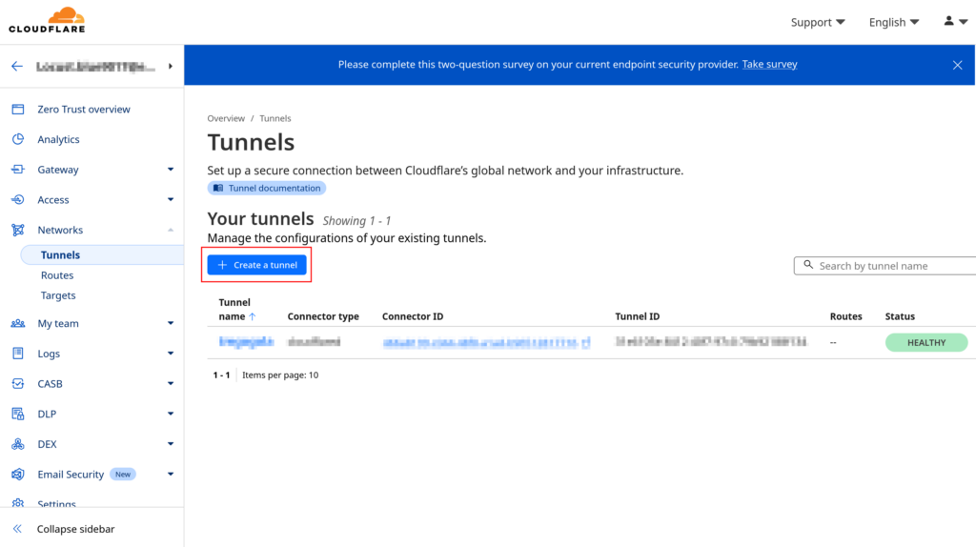Expand the My team menu arrow
This screenshot has width=976, height=547.
point(170,323)
